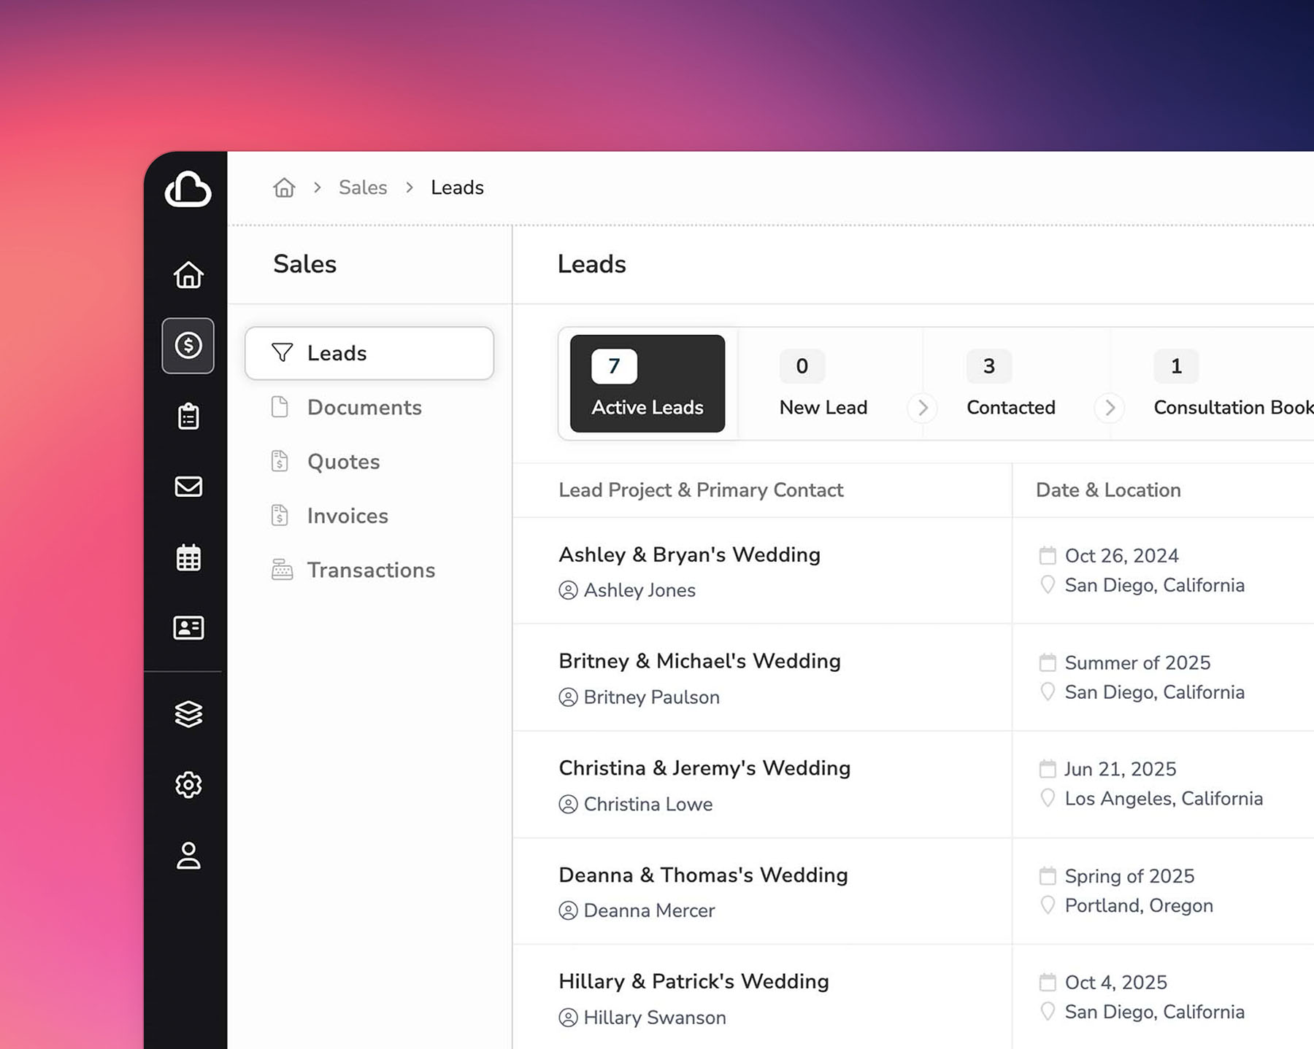
Task: Select the dollar-sign Sales sidebar icon
Action: (x=188, y=346)
